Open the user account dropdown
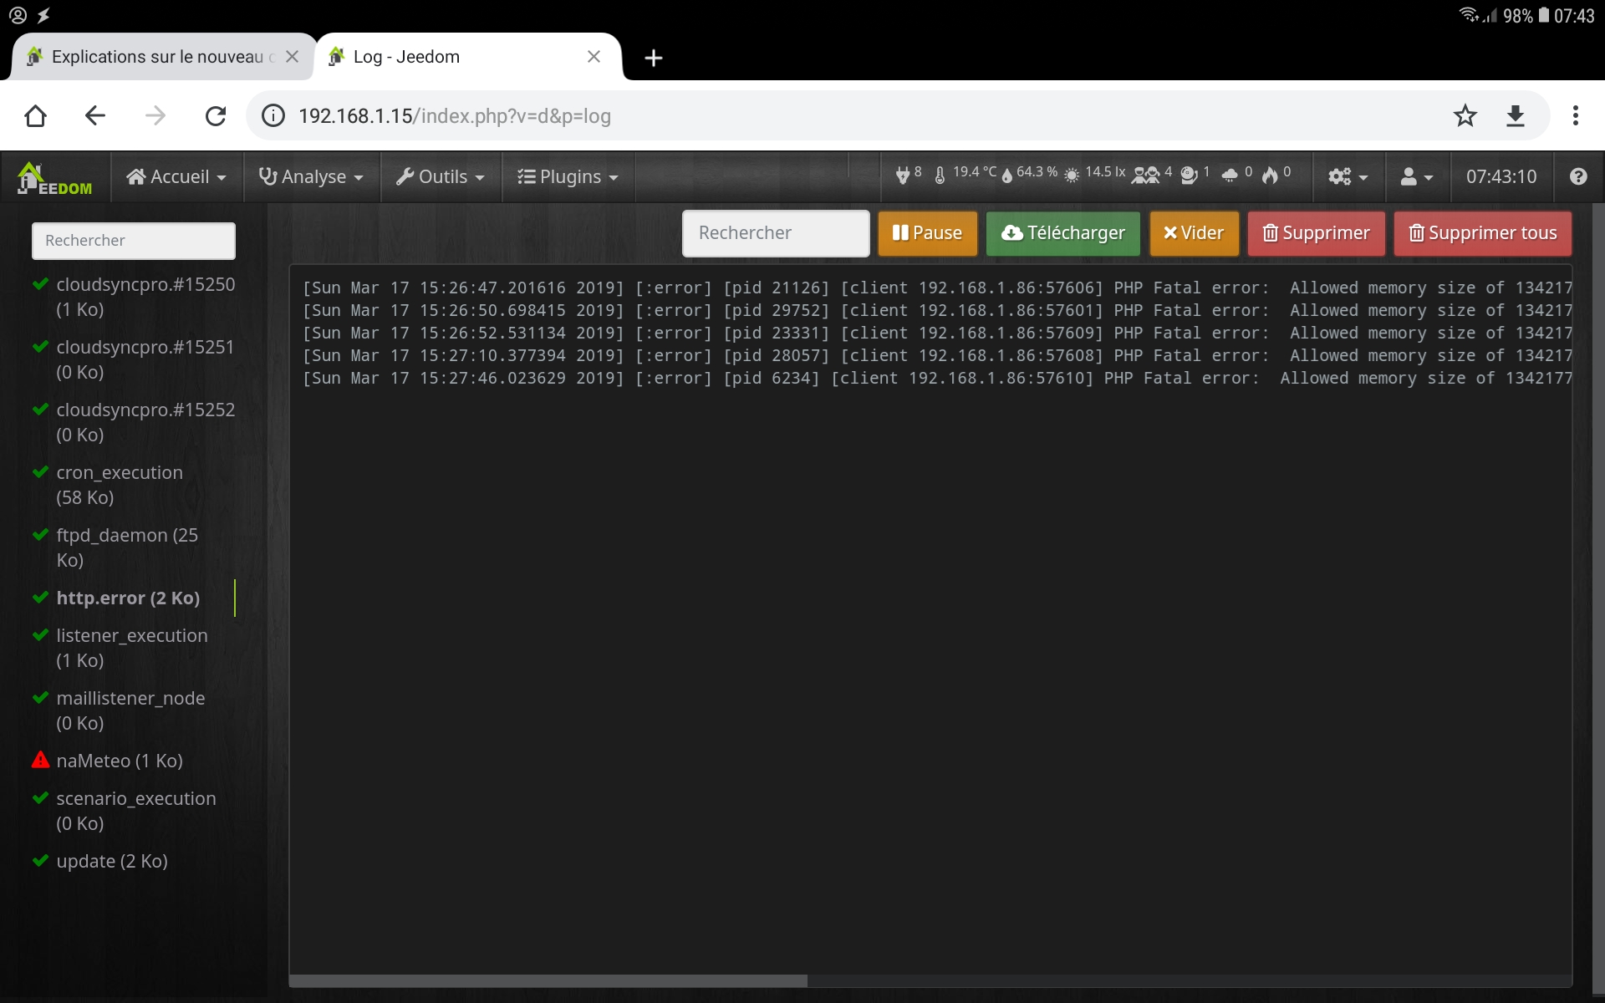Image resolution: width=1605 pixels, height=1003 pixels. point(1417,177)
